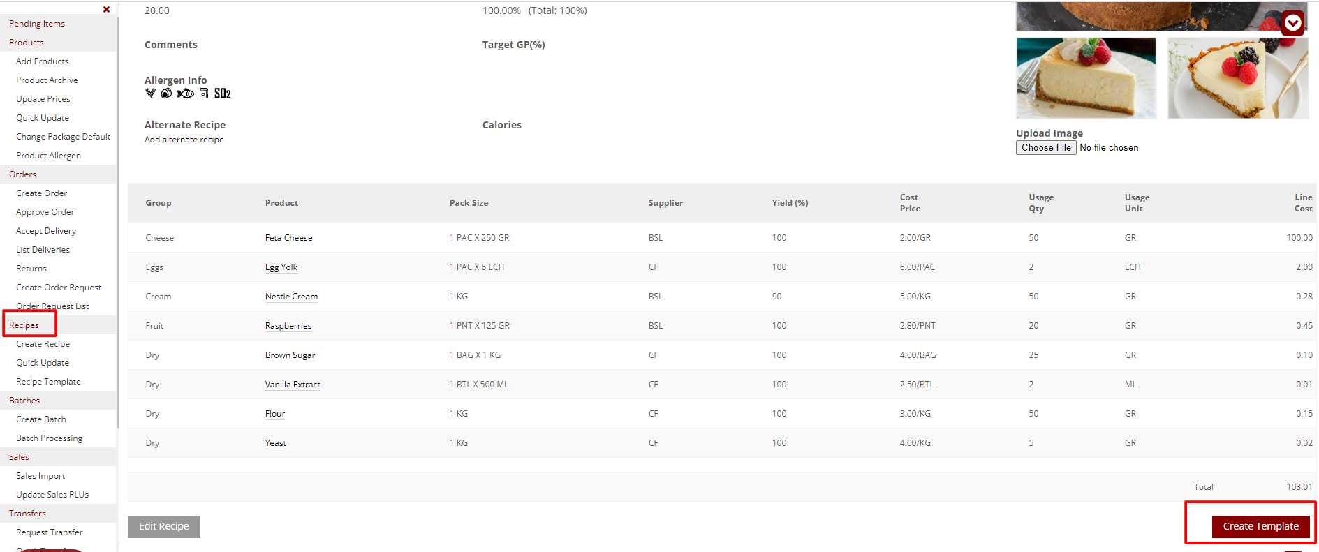Image resolution: width=1319 pixels, height=552 pixels.
Task: Open the Vanilla Extract product link
Action: point(293,385)
